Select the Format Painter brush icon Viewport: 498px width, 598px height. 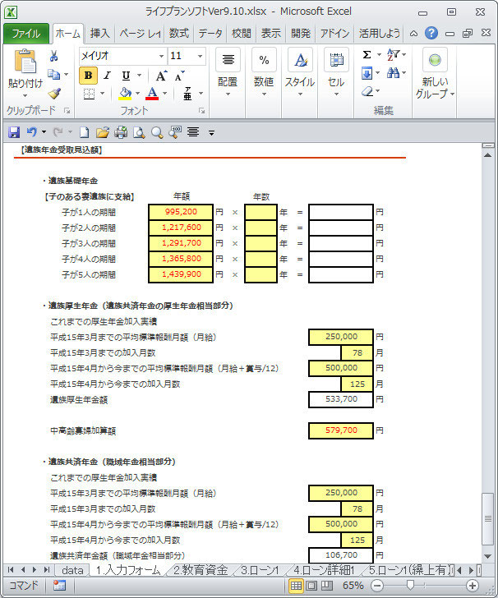[x=54, y=93]
